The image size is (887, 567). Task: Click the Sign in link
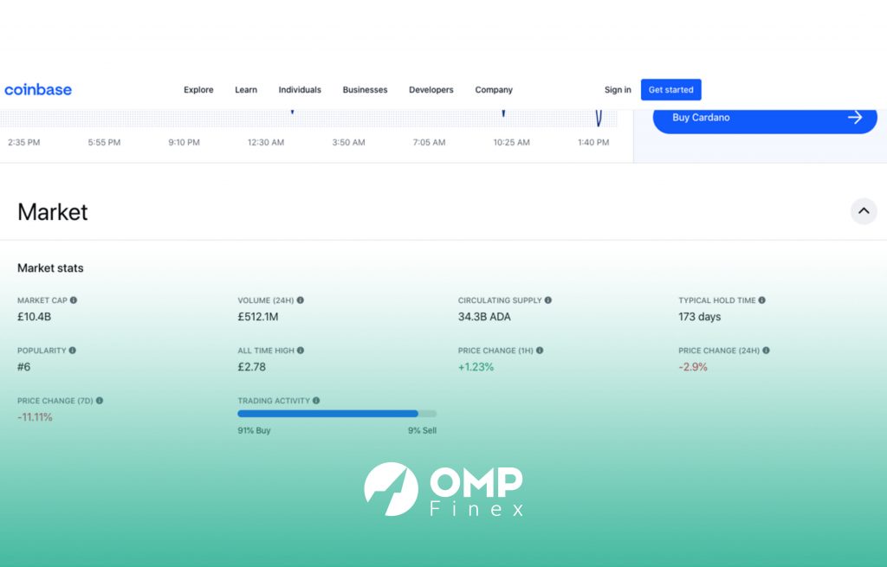(618, 90)
